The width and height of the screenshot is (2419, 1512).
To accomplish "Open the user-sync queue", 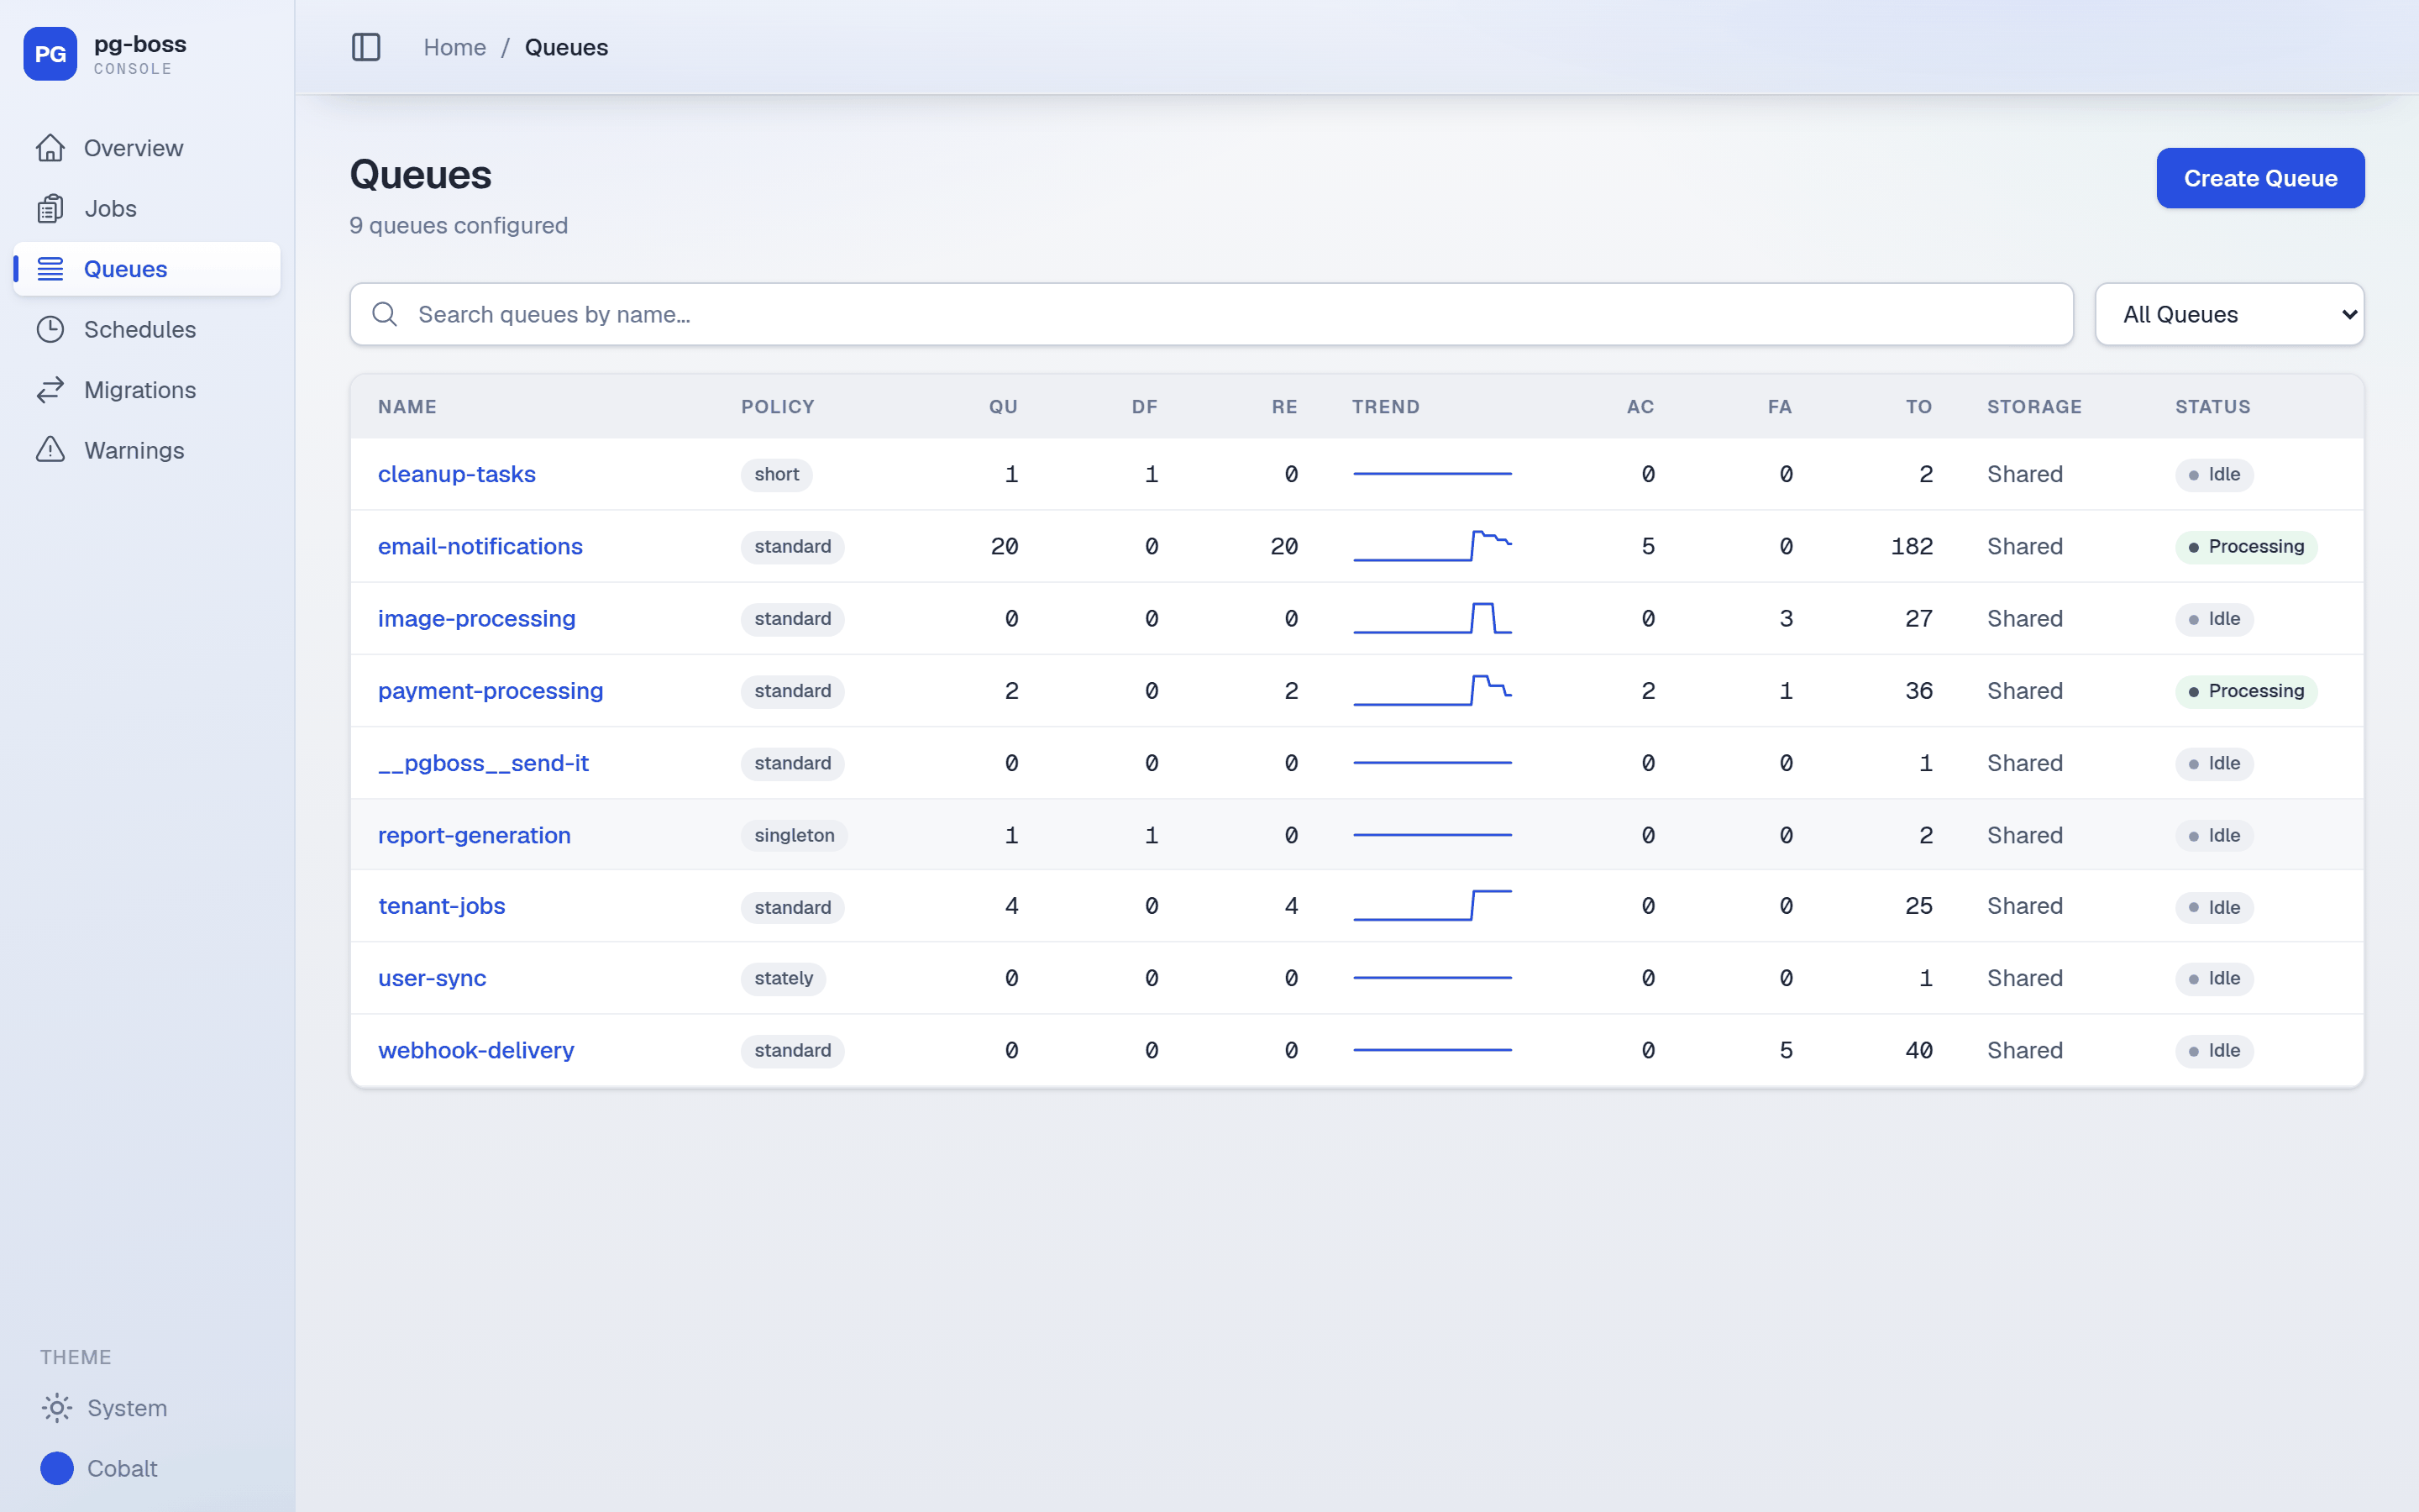I will (432, 978).
